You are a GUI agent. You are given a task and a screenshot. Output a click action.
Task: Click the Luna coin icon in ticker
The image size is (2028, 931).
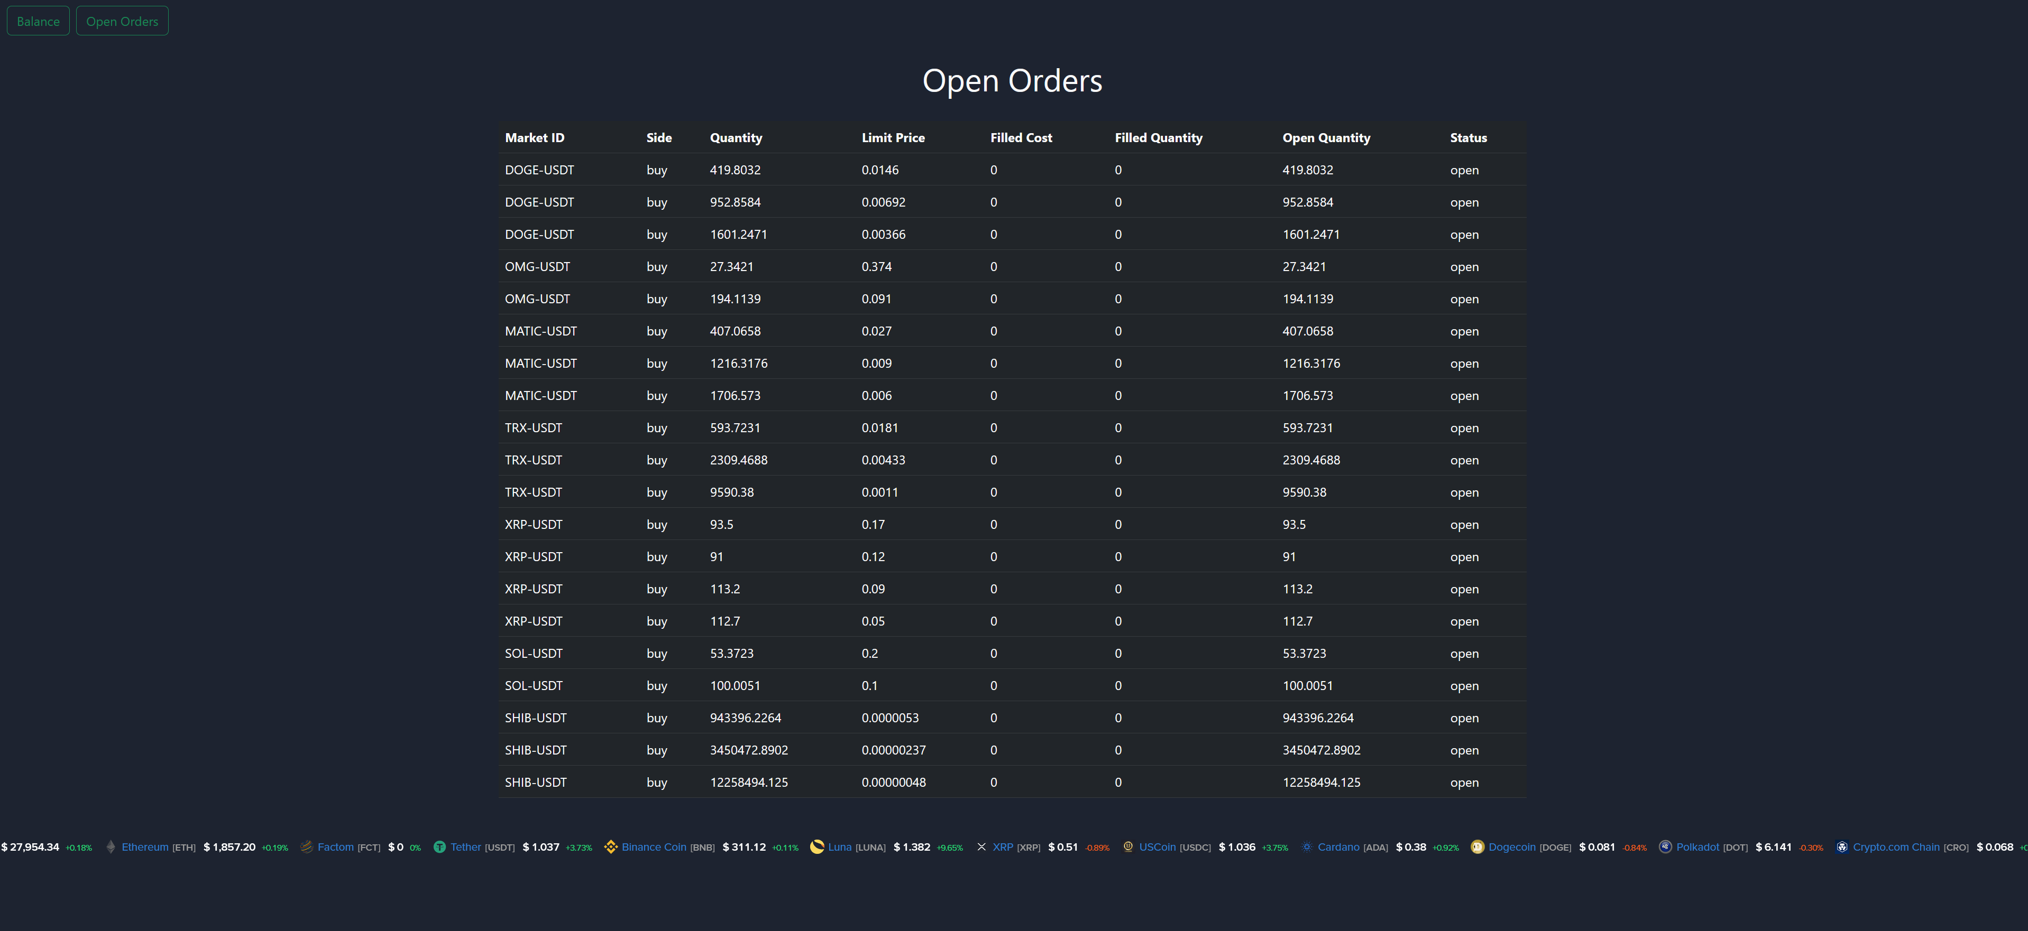pyautogui.click(x=817, y=847)
